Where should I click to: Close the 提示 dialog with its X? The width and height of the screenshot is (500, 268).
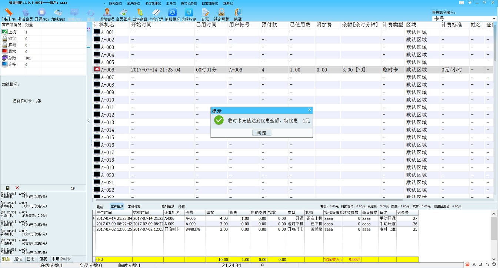pyautogui.click(x=310, y=110)
